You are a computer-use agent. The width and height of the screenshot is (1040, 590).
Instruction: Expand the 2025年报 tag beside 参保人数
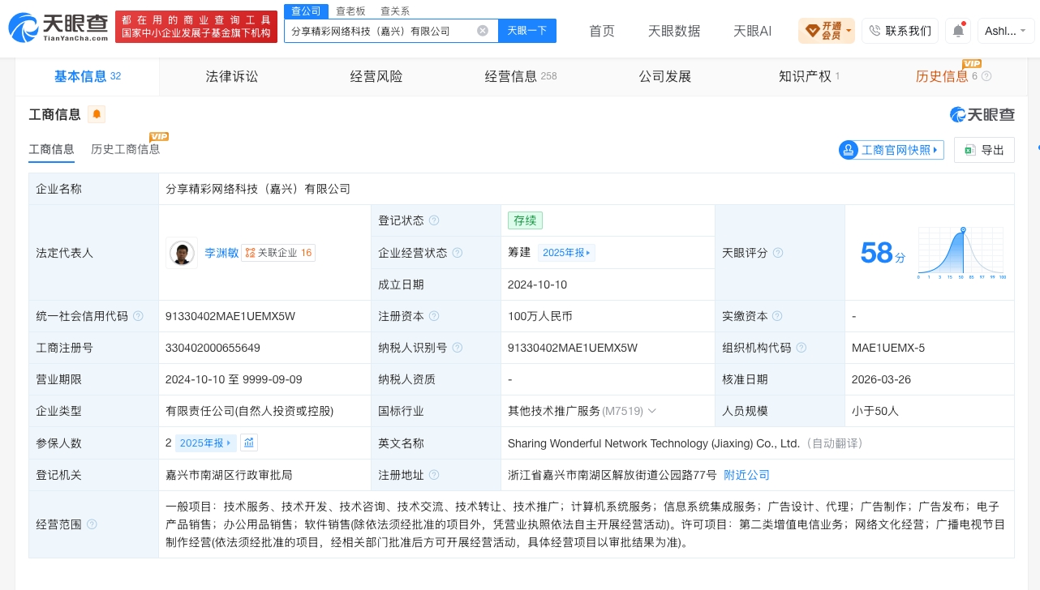tap(206, 442)
